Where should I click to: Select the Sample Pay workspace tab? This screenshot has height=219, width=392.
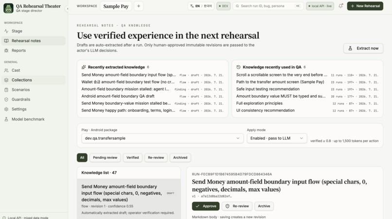pos(116,6)
